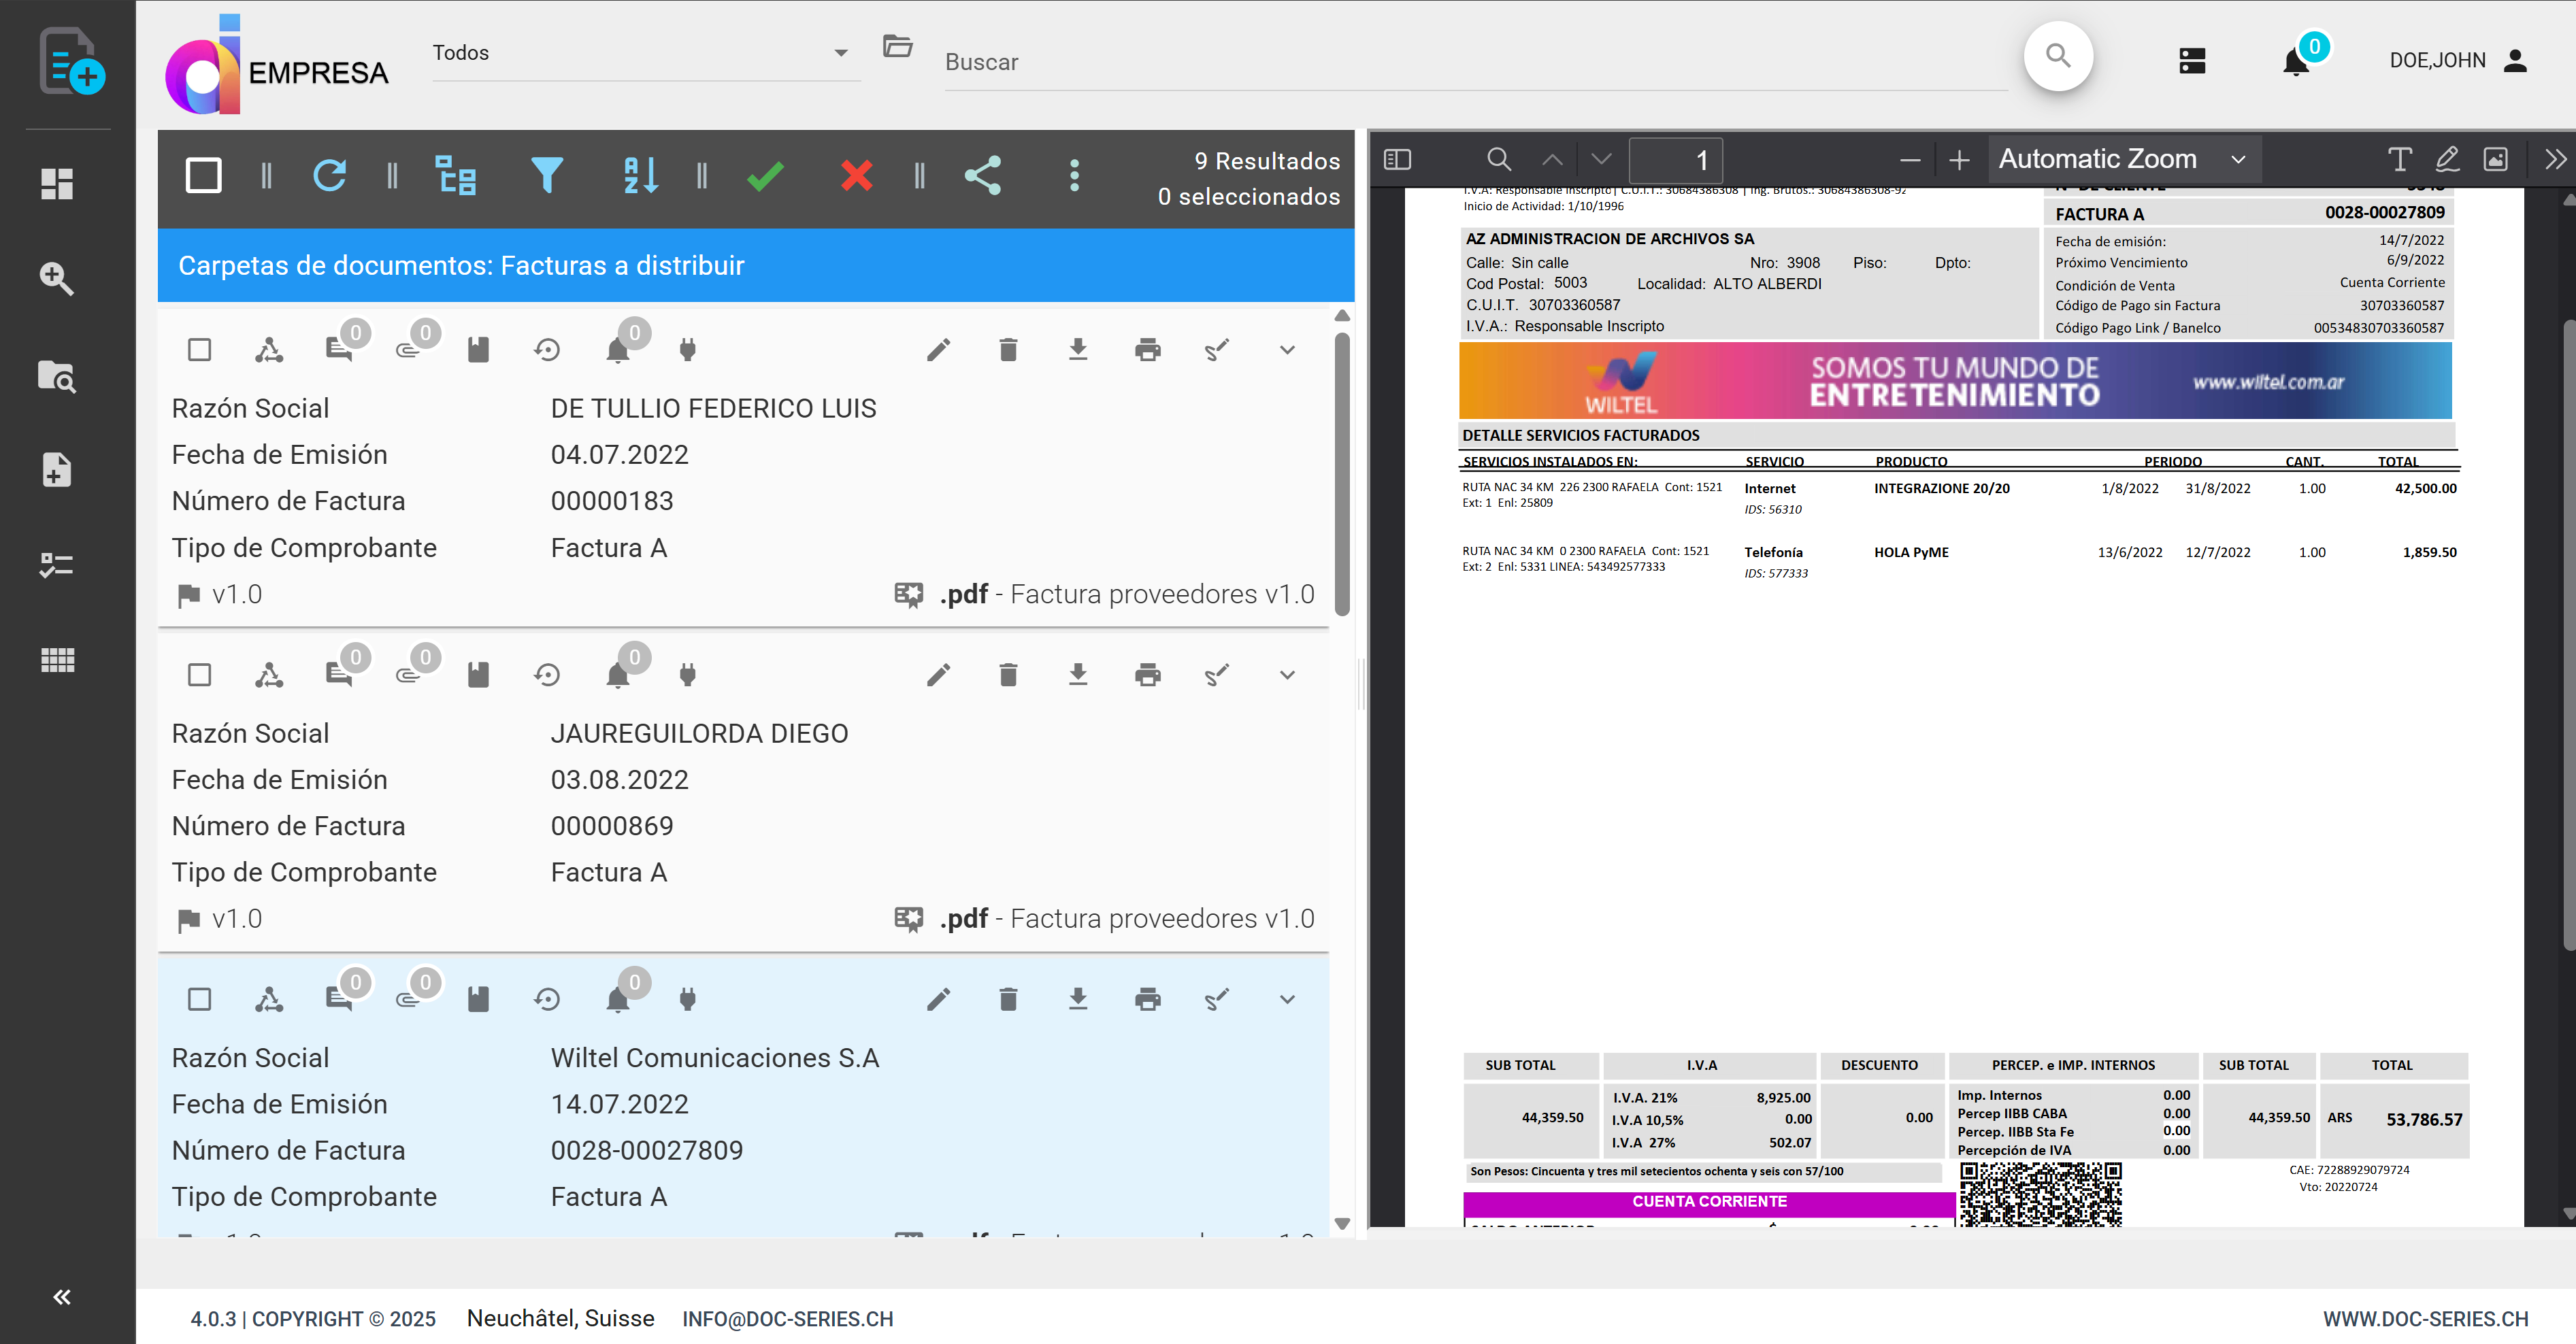Open comments icon on JAUREGUILORDA card
Screen dimensions: 2576x1344
pyautogui.click(x=339, y=675)
